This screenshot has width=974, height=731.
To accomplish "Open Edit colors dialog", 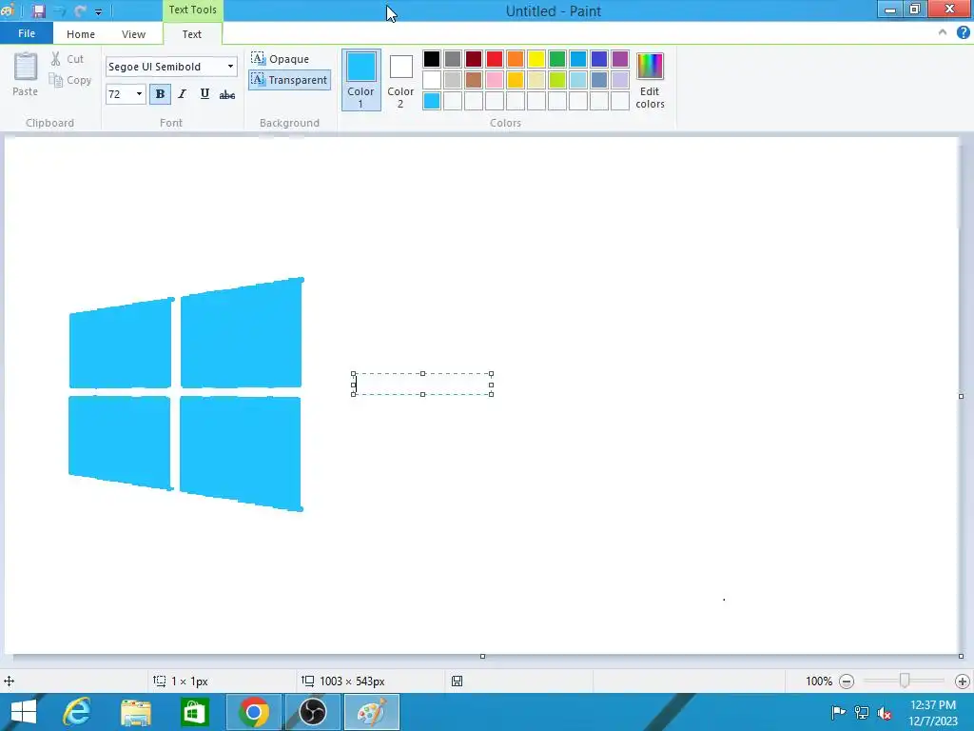I will (650, 80).
